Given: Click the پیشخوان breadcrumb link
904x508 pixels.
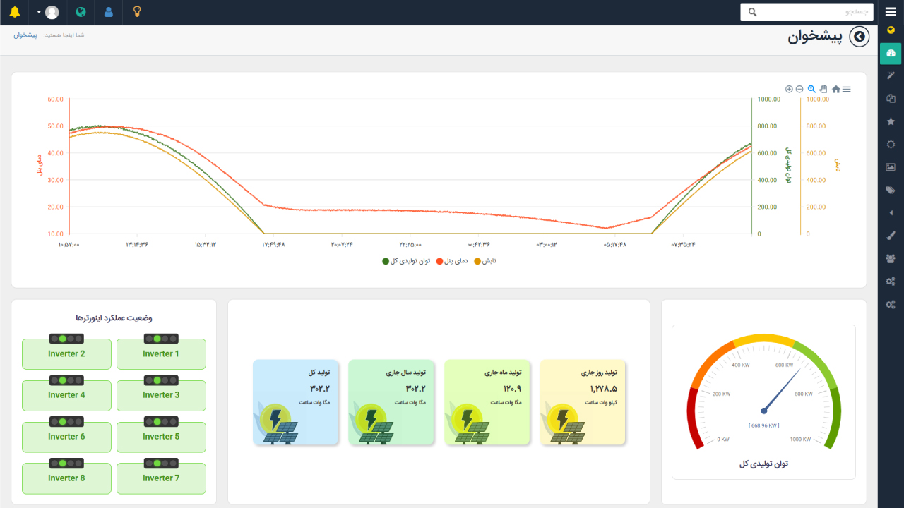Looking at the screenshot, I should (x=25, y=35).
